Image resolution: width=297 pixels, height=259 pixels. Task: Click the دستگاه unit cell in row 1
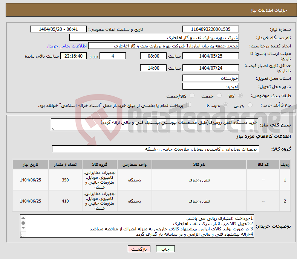click(134, 180)
